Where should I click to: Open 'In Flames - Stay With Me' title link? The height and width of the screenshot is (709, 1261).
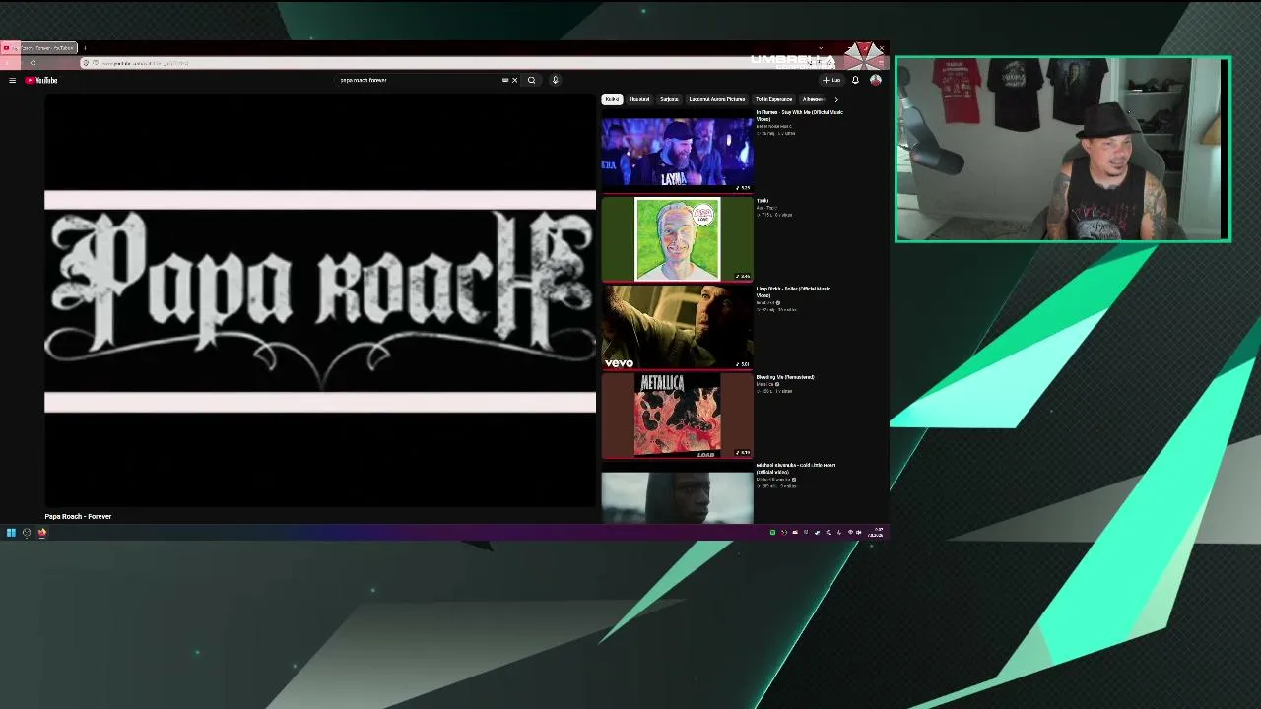click(x=799, y=115)
